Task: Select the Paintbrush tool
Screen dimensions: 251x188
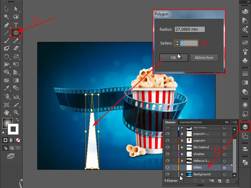Action: click(x=7, y=41)
